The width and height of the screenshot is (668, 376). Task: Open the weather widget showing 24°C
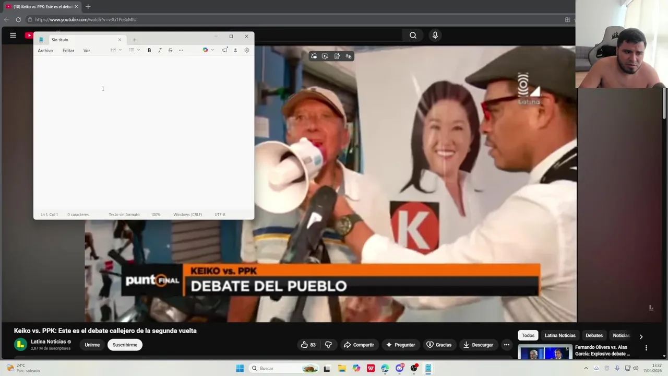coord(23,368)
